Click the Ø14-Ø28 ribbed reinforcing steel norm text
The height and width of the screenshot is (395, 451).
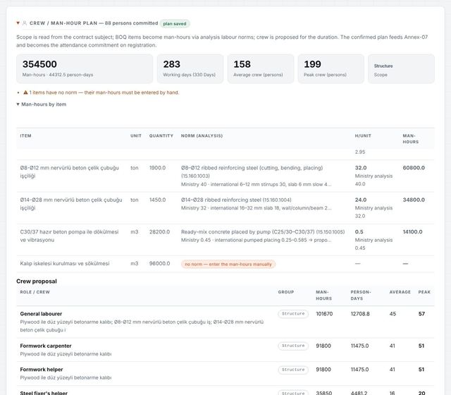236,200
